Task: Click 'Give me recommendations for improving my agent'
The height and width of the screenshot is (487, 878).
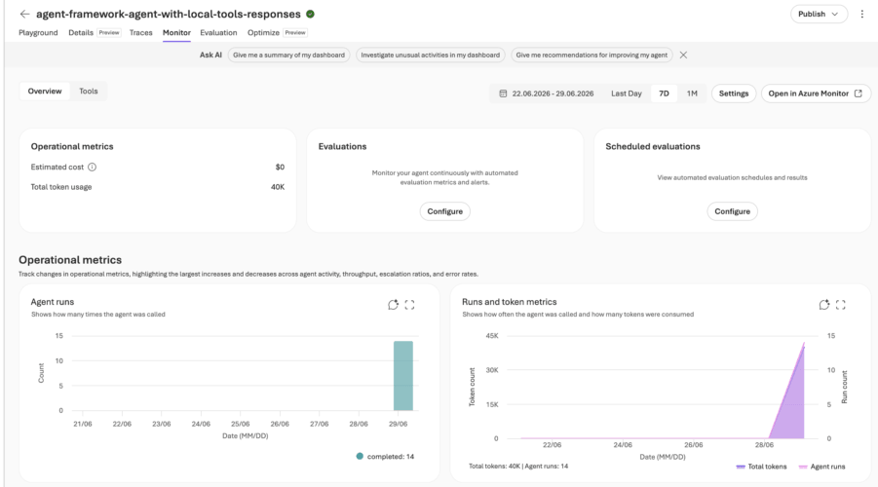Action: click(592, 55)
